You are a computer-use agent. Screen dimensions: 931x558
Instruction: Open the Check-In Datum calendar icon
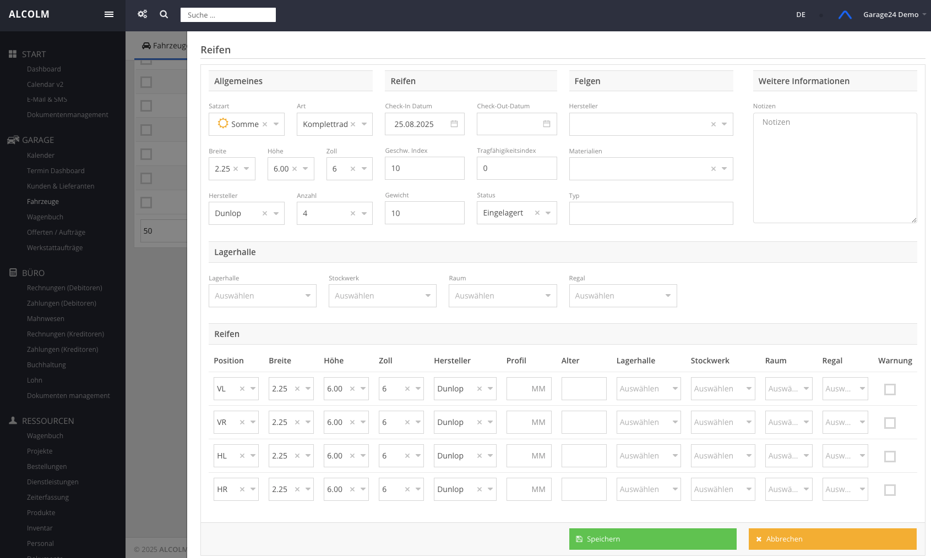(x=454, y=124)
